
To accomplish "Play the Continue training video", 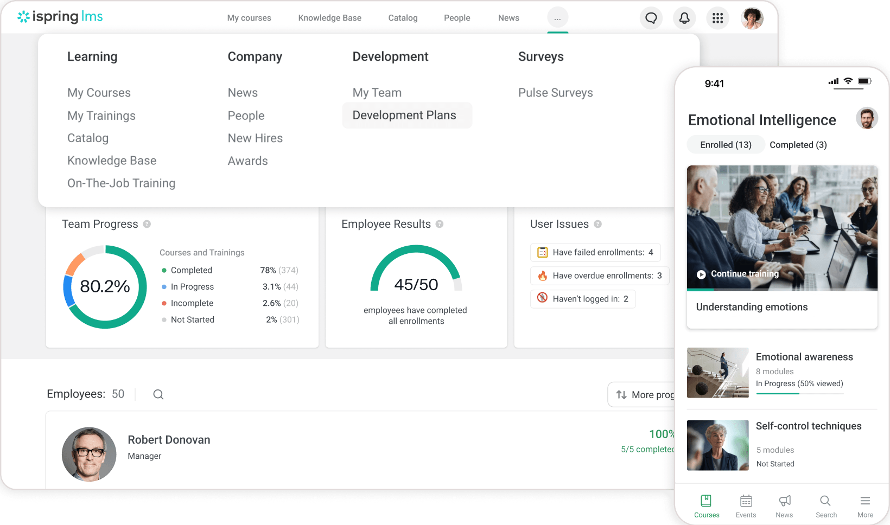I will pos(701,273).
